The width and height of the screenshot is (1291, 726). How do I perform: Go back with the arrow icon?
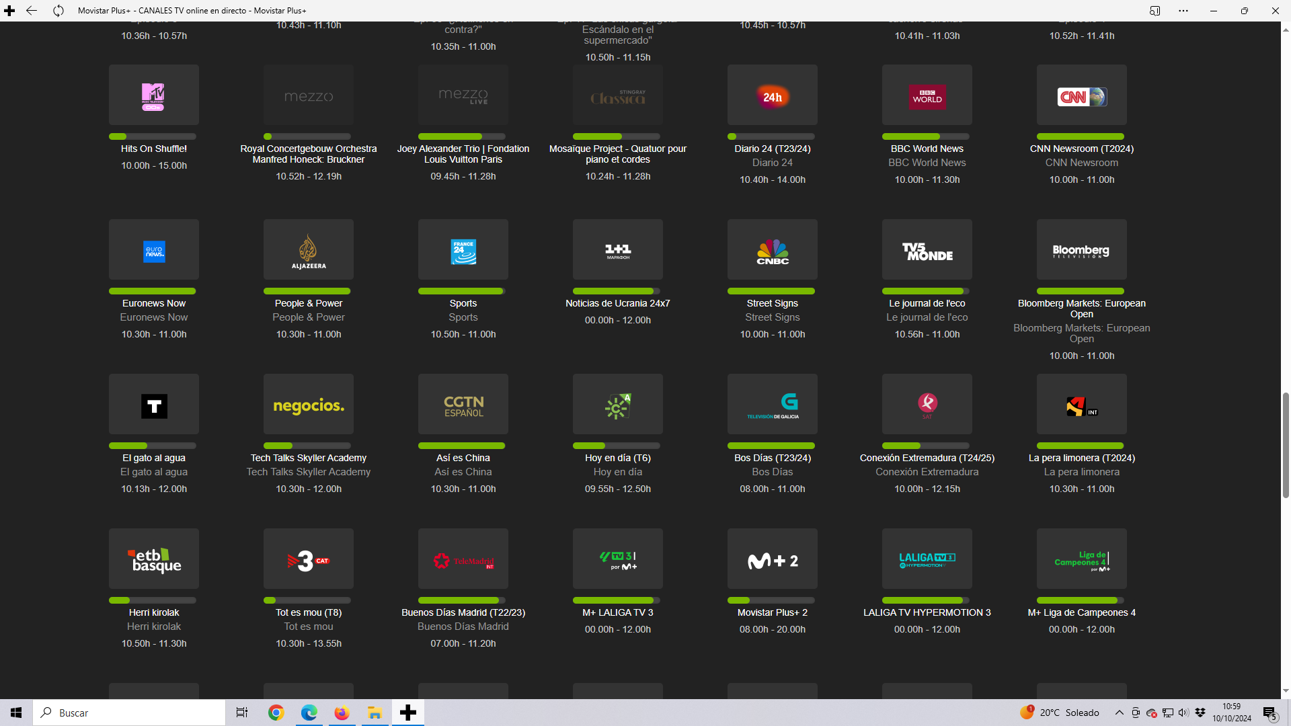pyautogui.click(x=32, y=11)
